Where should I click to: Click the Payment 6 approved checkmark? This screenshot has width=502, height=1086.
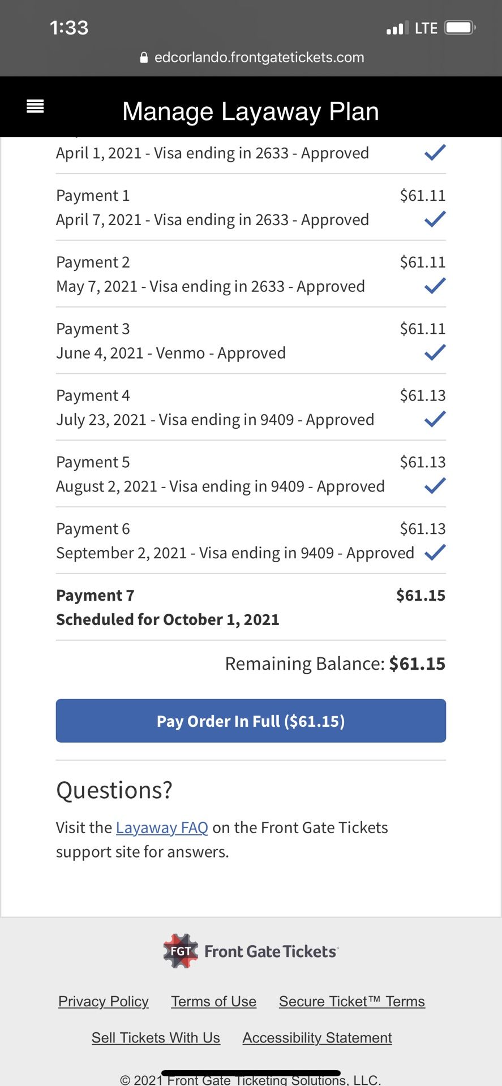coord(435,553)
